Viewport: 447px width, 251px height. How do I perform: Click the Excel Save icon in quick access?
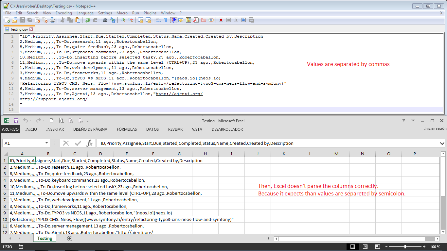click(x=16, y=121)
